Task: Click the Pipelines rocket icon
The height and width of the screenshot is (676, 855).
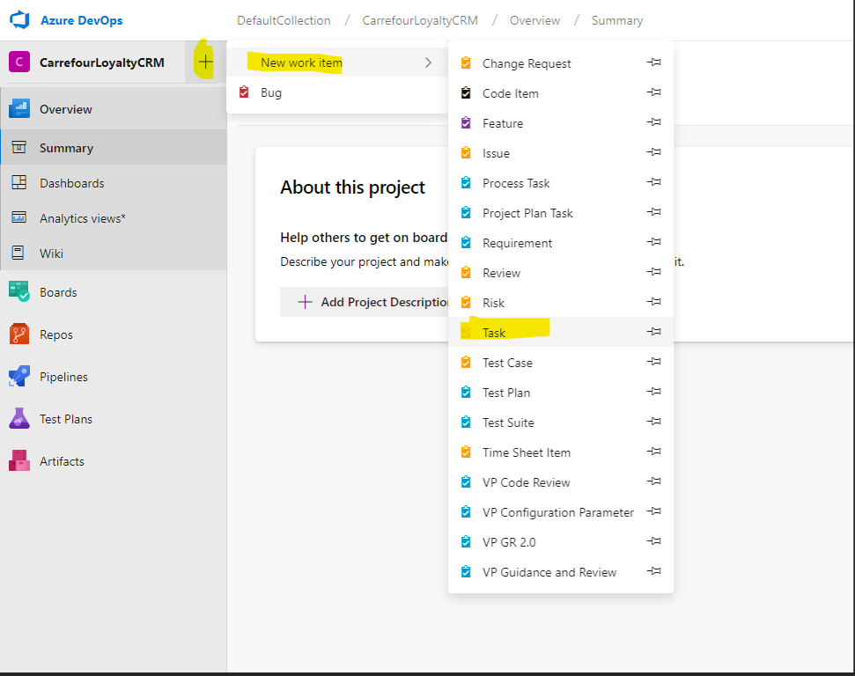Action: [x=19, y=376]
